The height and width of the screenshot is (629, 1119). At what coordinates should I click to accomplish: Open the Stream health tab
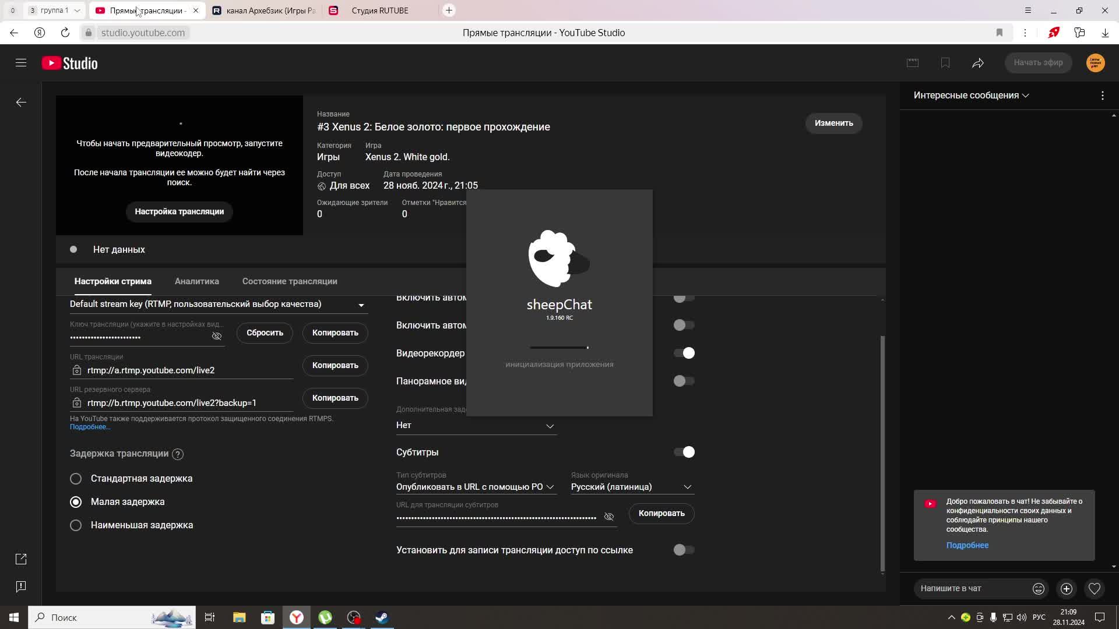click(x=289, y=281)
